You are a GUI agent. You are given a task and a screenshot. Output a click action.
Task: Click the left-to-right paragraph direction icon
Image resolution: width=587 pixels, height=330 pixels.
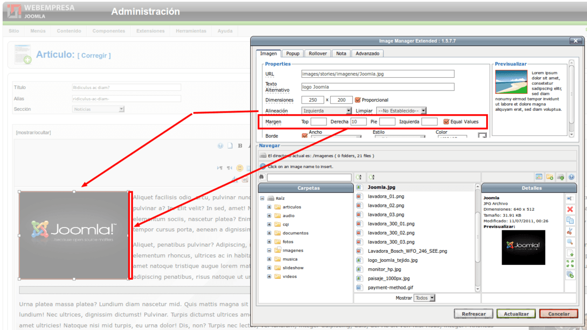click(220, 168)
